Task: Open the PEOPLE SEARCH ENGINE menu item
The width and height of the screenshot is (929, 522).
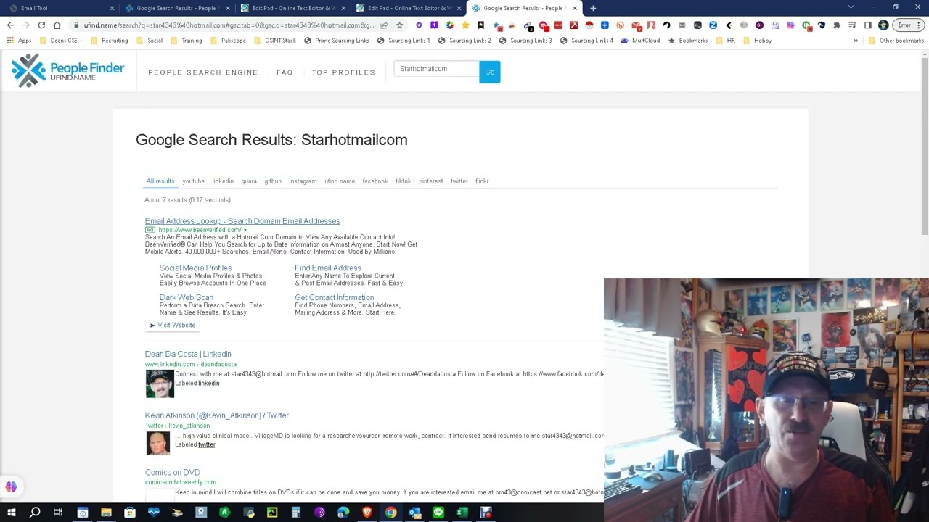Action: click(x=203, y=72)
